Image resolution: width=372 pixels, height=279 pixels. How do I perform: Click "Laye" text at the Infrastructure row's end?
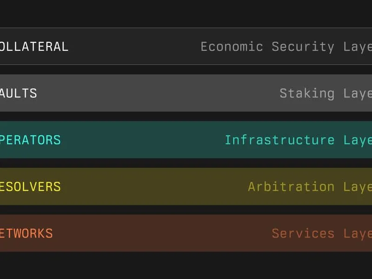[x=358, y=139]
